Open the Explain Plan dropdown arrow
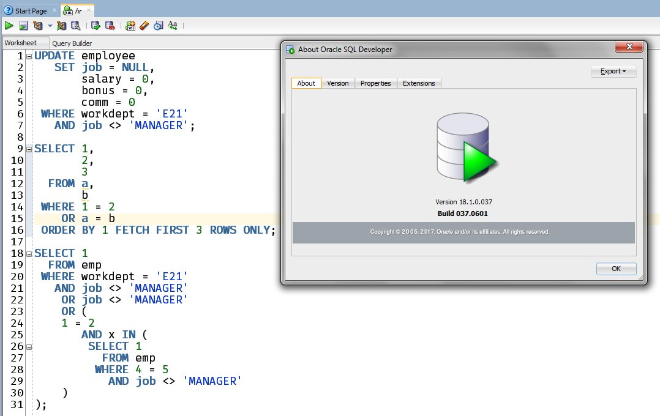Image resolution: width=660 pixels, height=416 pixels. point(50,26)
